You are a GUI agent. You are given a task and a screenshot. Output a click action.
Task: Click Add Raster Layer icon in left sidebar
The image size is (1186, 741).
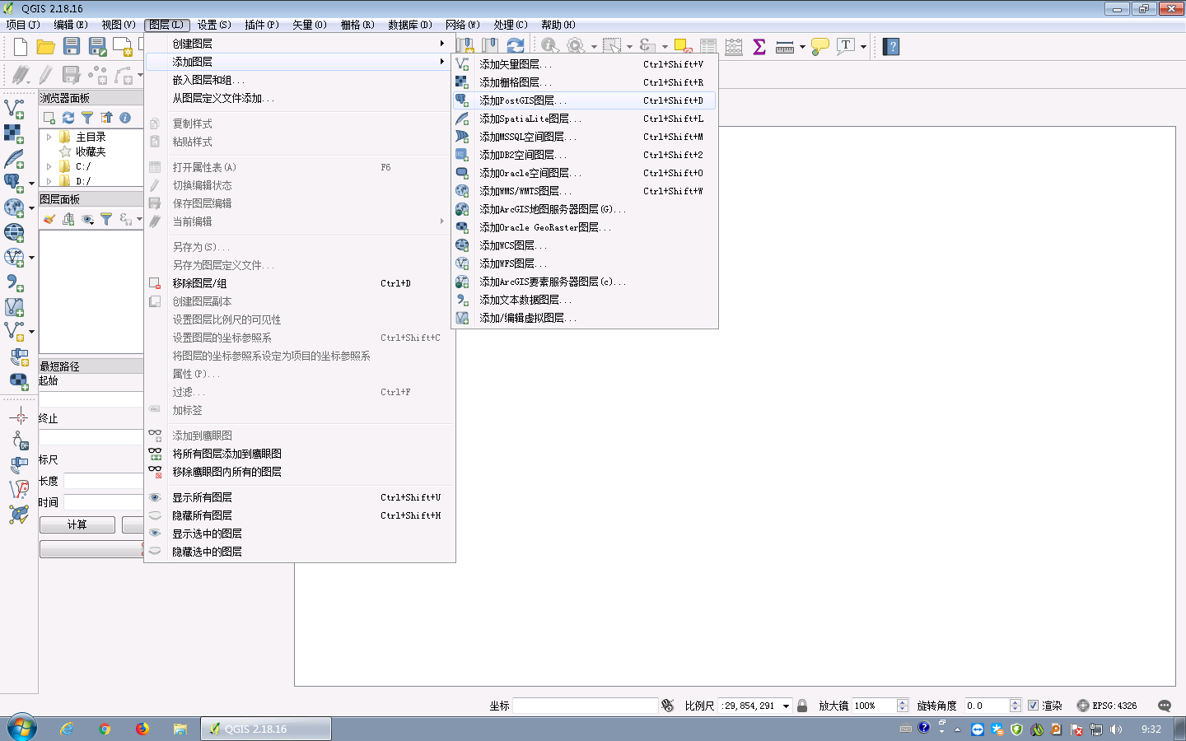pyautogui.click(x=14, y=133)
